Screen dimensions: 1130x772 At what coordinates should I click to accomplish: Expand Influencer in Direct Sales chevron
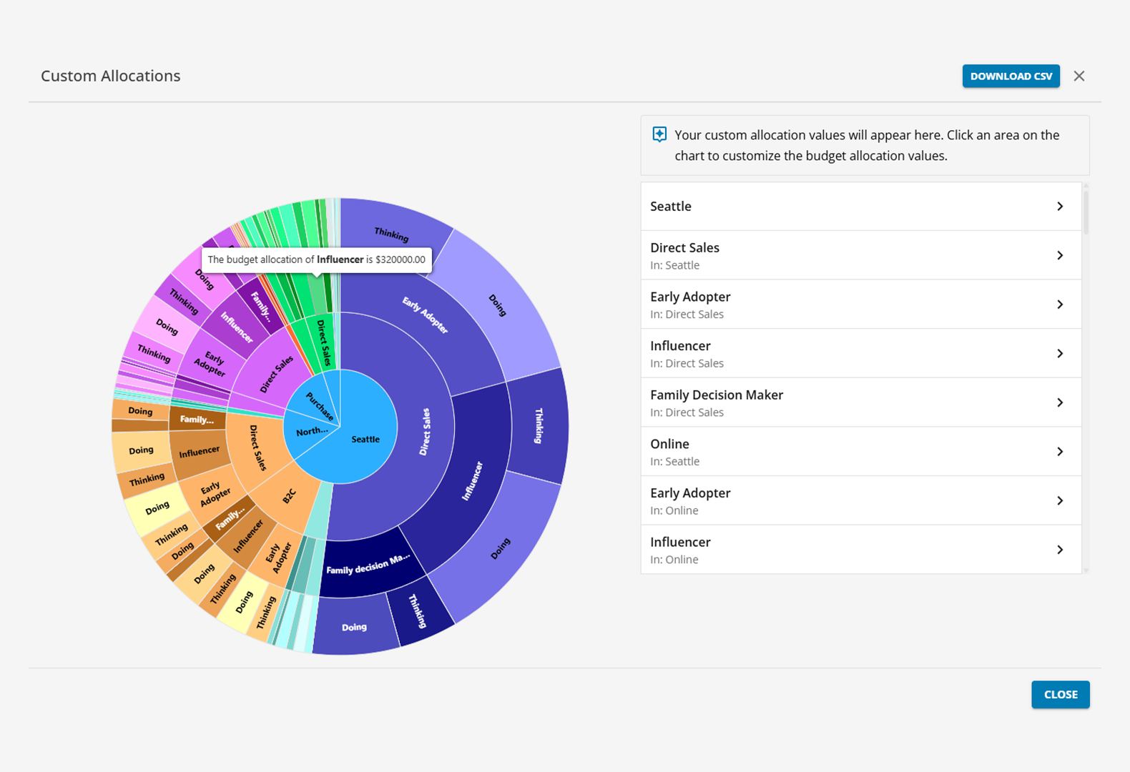click(1060, 354)
